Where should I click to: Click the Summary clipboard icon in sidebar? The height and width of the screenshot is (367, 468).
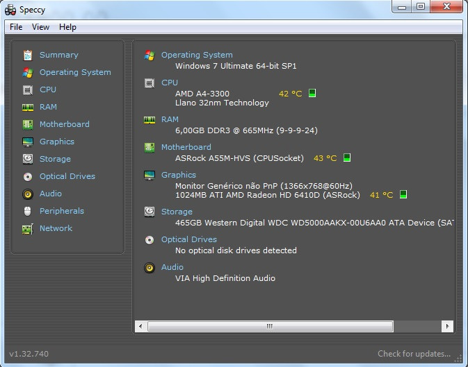[28, 55]
